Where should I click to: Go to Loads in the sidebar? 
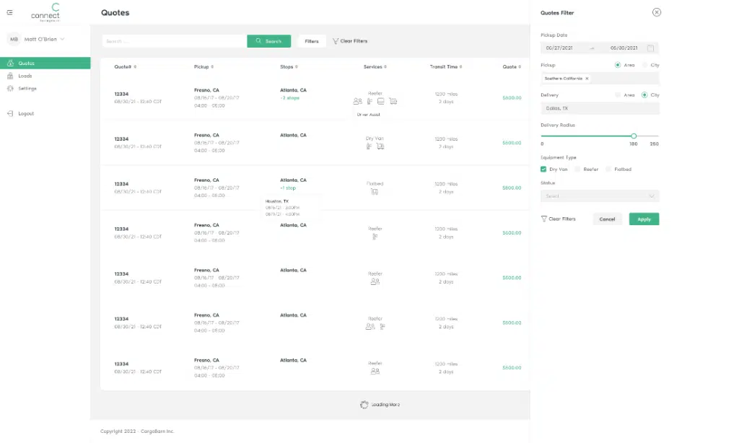(x=25, y=76)
